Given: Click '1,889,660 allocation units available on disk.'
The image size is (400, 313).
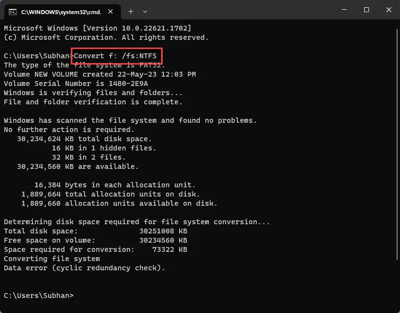Looking at the screenshot, I should pyautogui.click(x=119, y=203).
